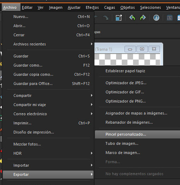180x185 pixels.
Task: Click the blue undo arrow icon
Action: [x=132, y=18]
